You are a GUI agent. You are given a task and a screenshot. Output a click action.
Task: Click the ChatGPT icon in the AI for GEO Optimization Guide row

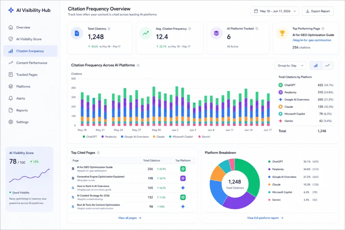(183, 169)
